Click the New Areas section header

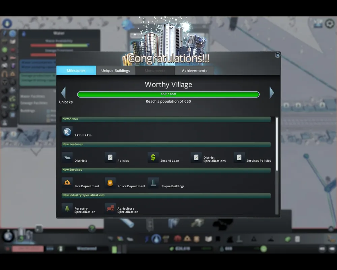[166, 119]
